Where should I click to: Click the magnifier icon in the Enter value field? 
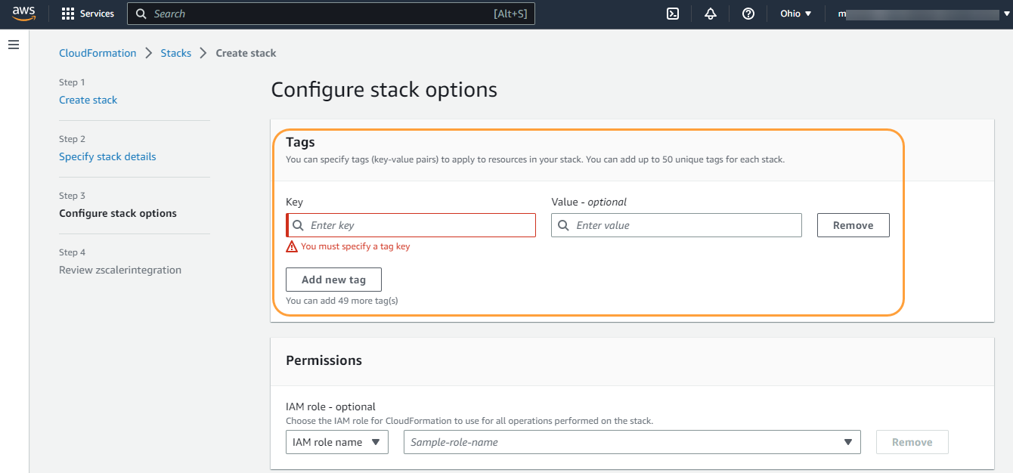[x=564, y=225]
